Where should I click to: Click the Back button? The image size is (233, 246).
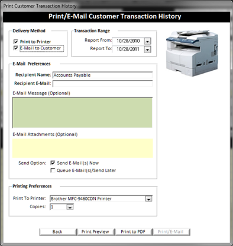click(x=57, y=232)
